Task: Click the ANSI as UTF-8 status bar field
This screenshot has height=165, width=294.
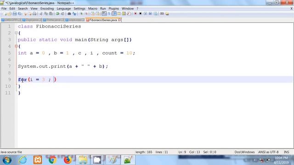Action: (x=268, y=152)
